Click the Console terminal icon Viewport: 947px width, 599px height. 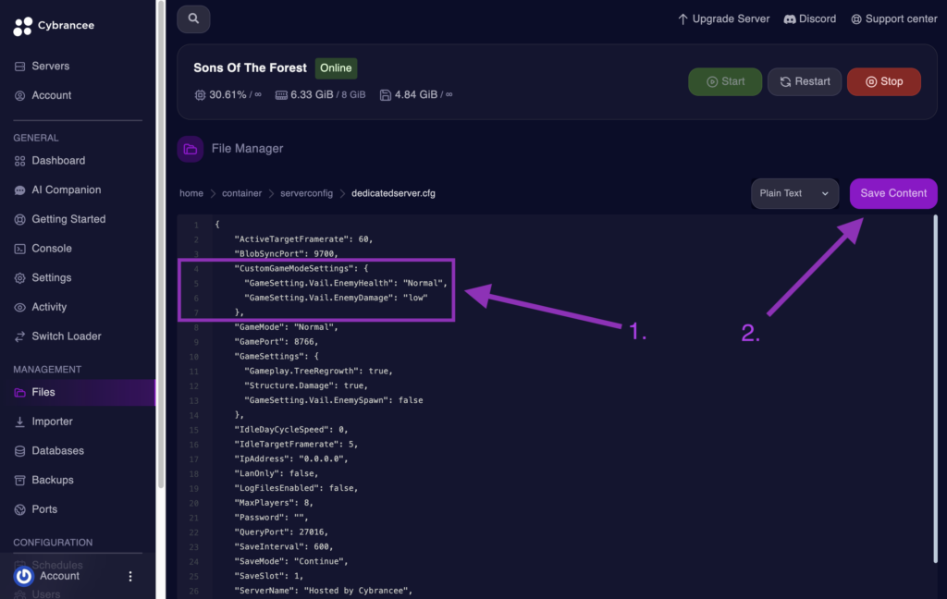tap(20, 249)
